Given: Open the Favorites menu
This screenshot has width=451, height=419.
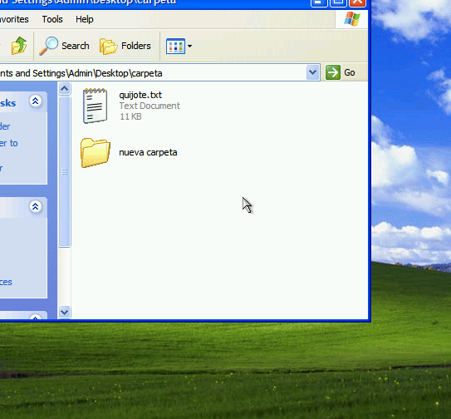Looking at the screenshot, I should pos(14,19).
